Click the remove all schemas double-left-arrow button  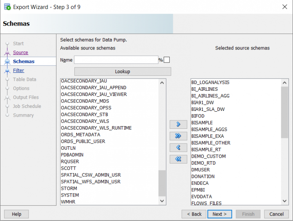click(178, 159)
